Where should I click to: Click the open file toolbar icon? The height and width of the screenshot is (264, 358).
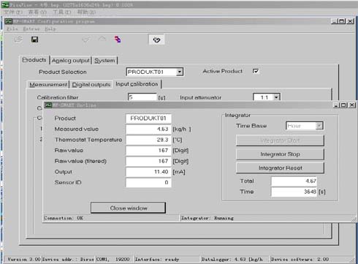point(18,39)
